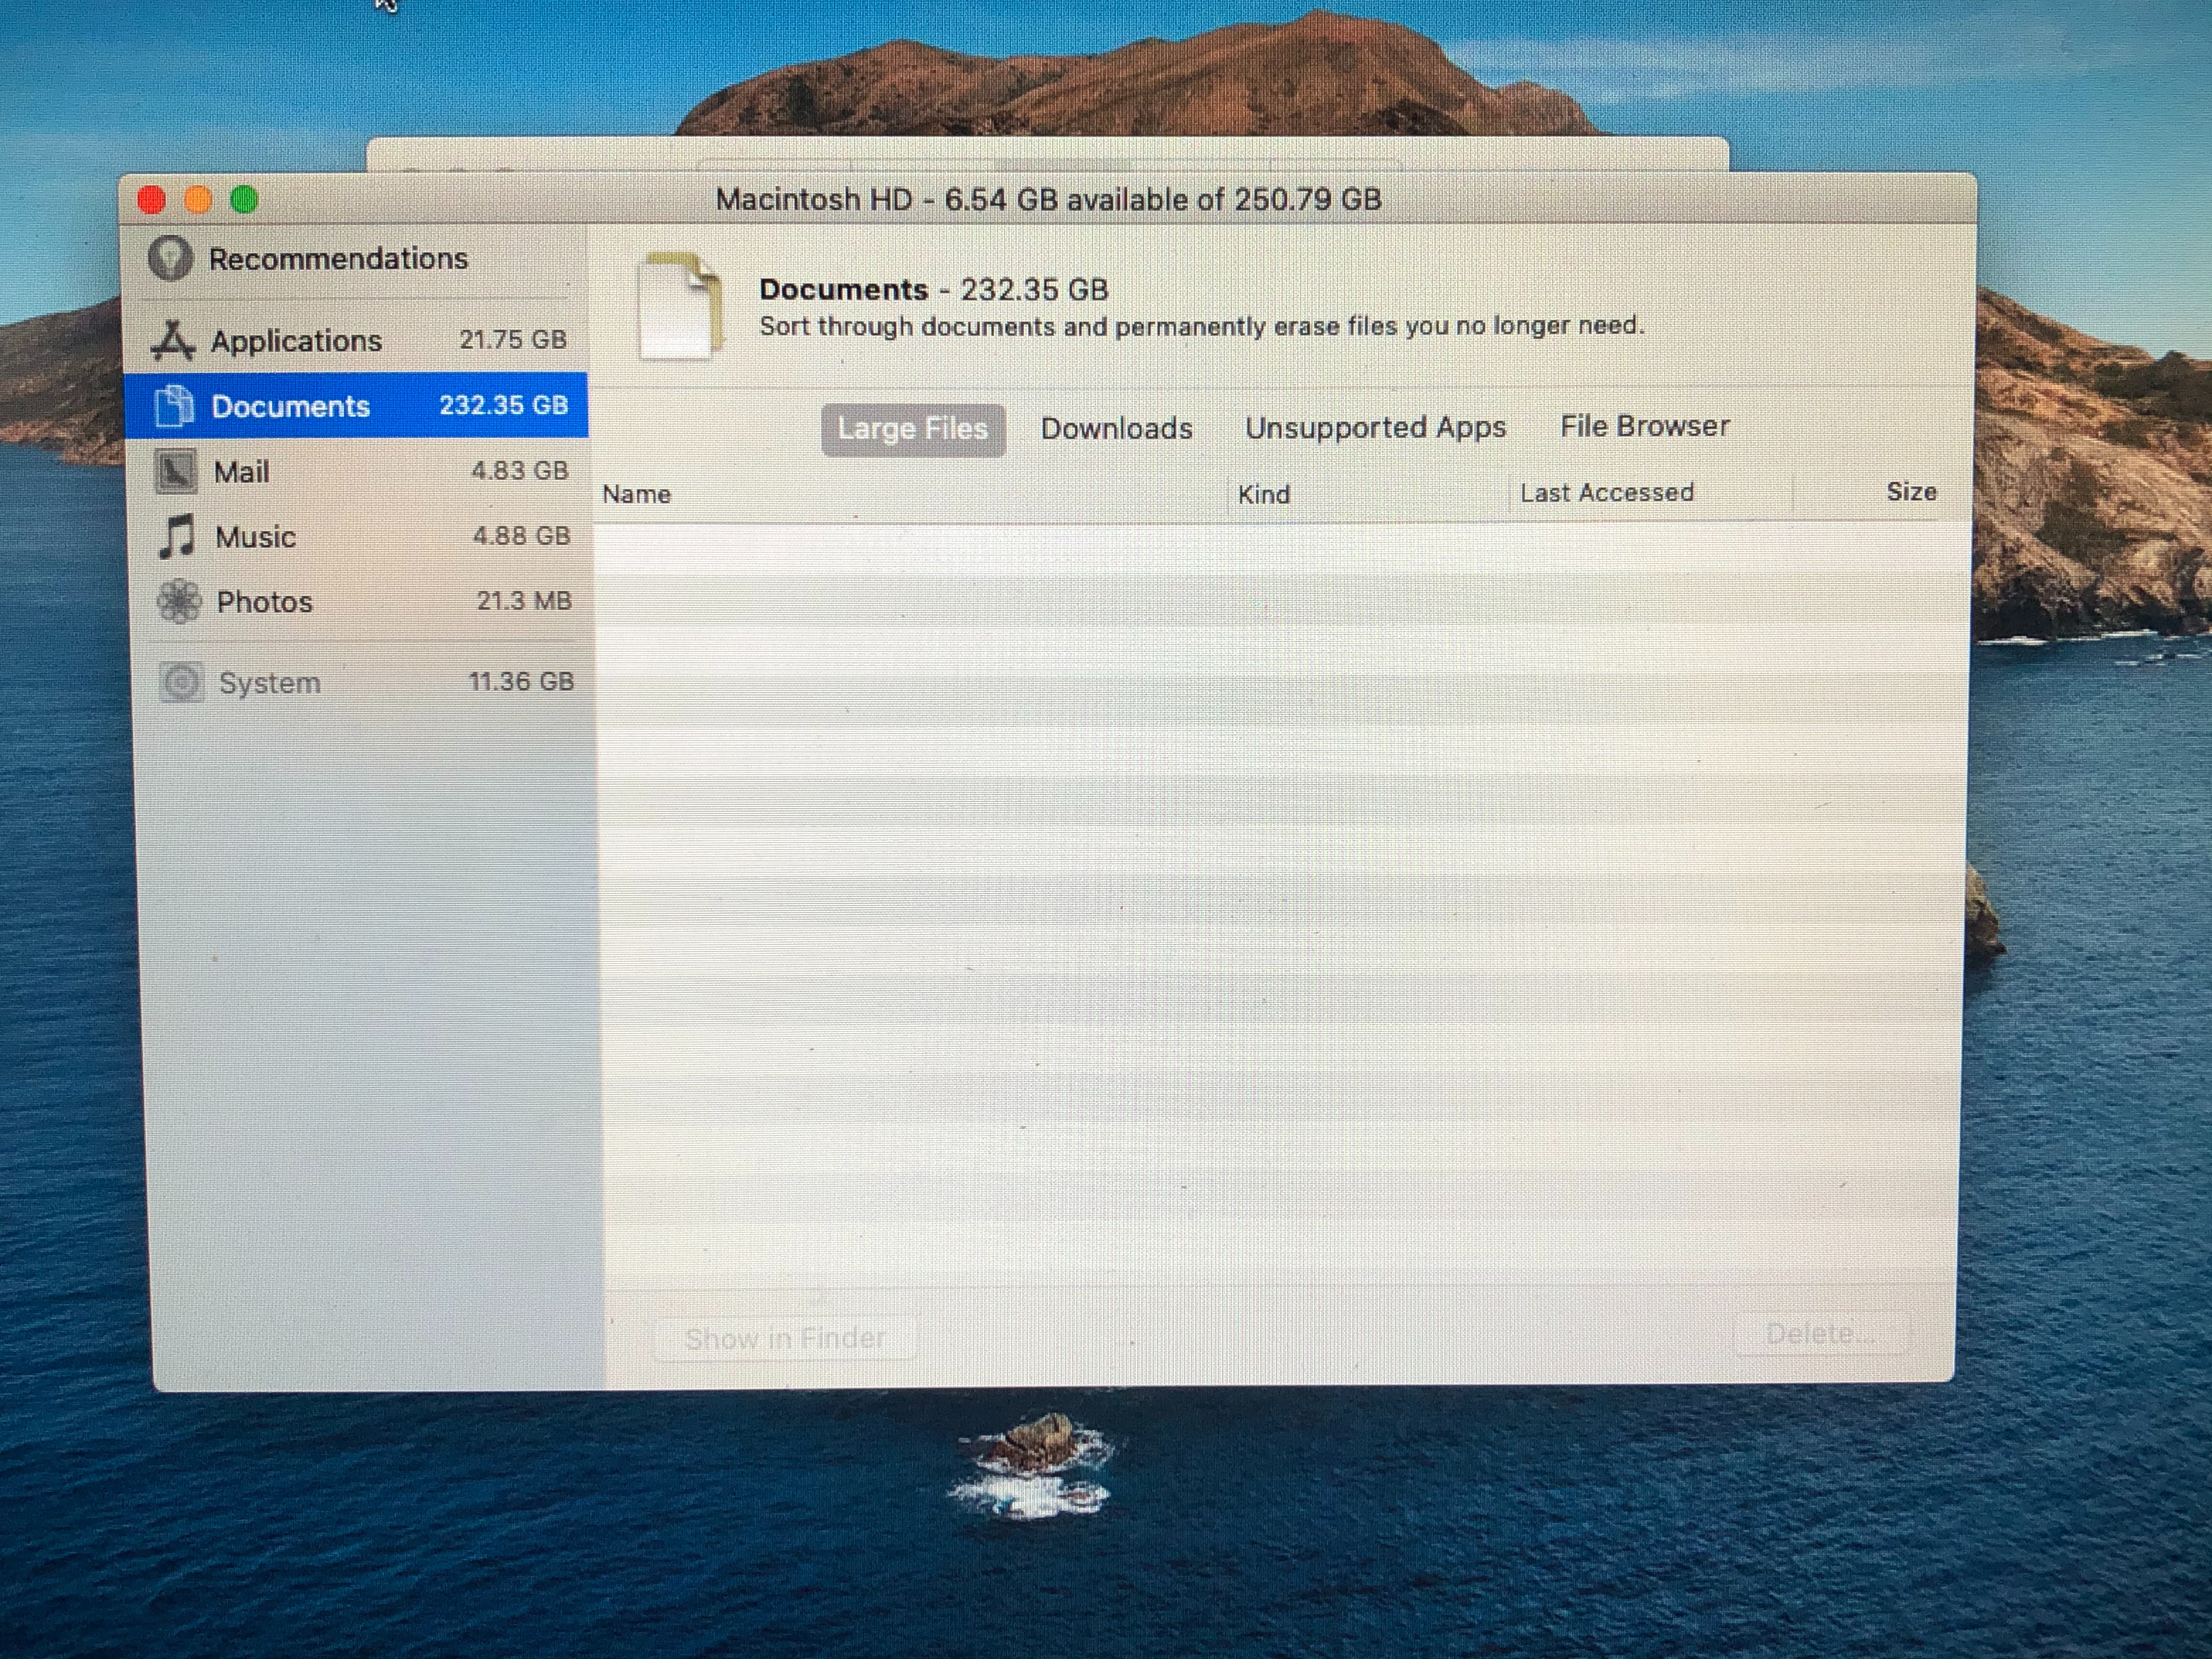Sort by Name column header
Screen dimensions: 2212x1659
click(637, 494)
